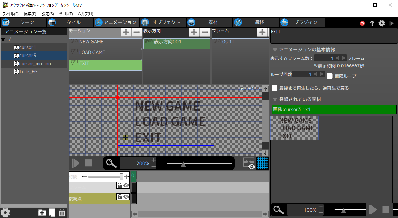Select cursor_motion in animation list
398x218 pixels.
tap(35, 64)
